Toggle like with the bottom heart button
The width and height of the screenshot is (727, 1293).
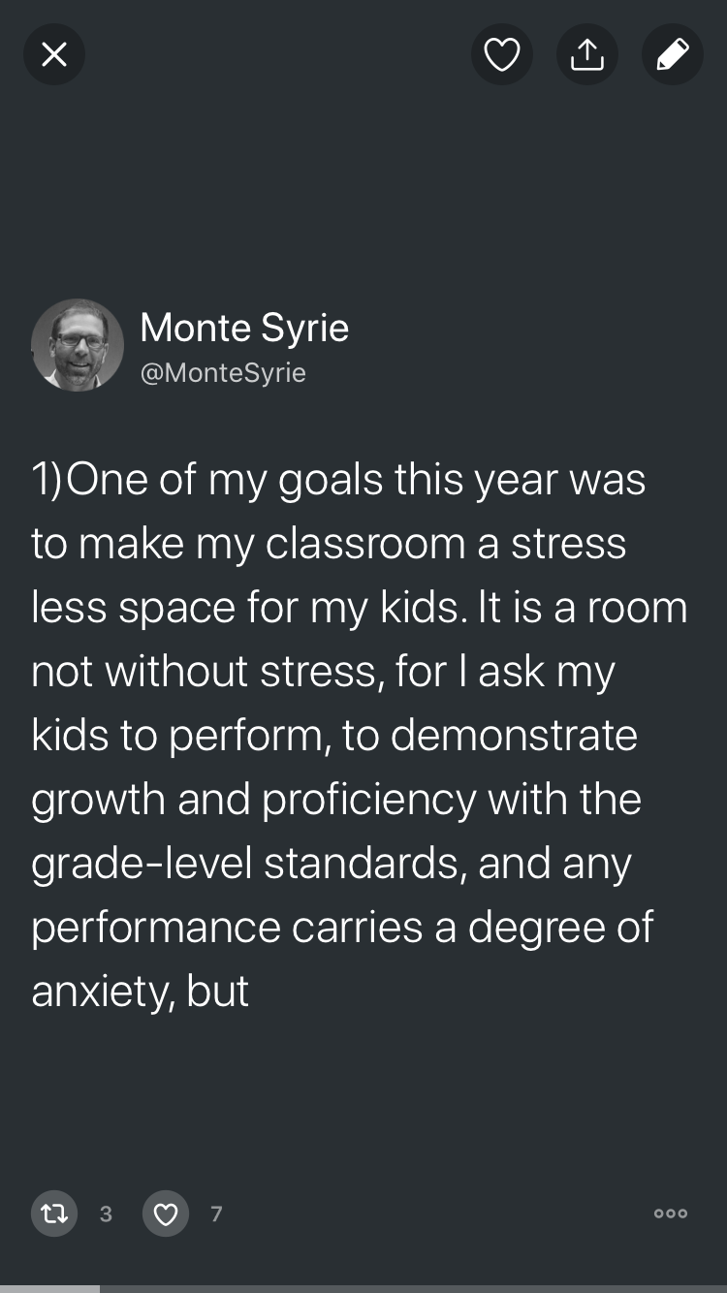click(x=166, y=1213)
